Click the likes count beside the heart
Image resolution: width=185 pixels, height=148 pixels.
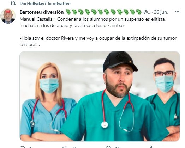click(x=117, y=147)
